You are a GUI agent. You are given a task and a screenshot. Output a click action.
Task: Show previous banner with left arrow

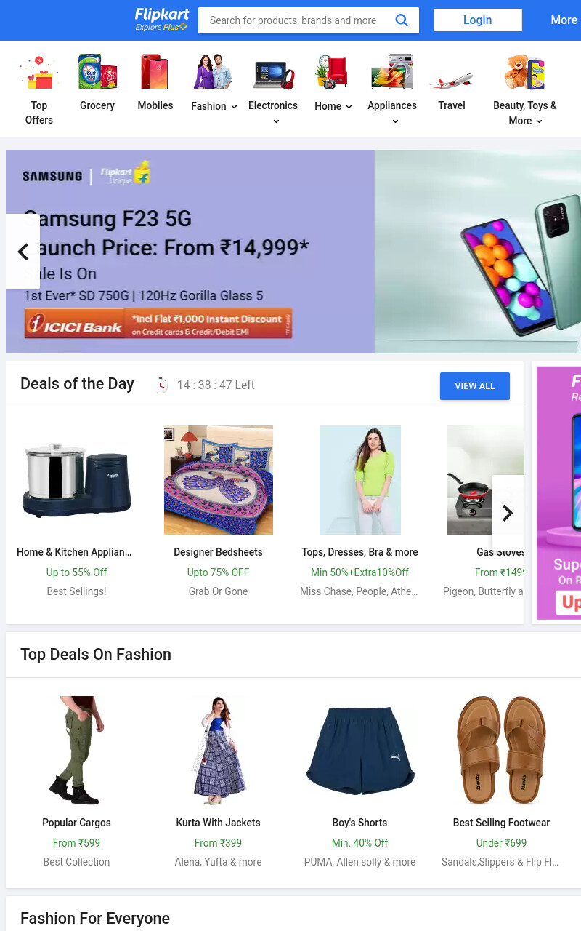point(23,252)
